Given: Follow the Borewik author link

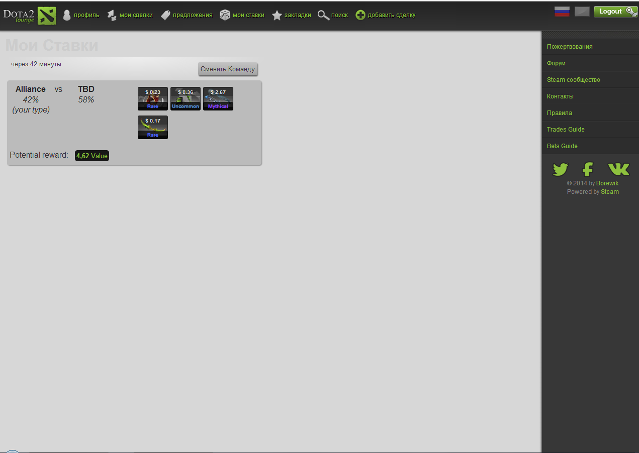Looking at the screenshot, I should tap(607, 183).
